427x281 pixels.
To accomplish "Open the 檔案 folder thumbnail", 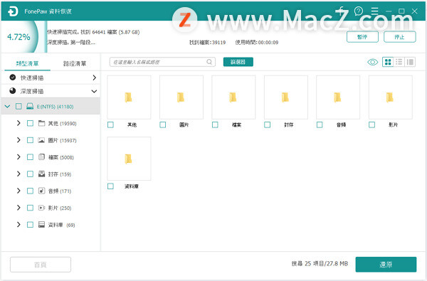I will click(233, 97).
